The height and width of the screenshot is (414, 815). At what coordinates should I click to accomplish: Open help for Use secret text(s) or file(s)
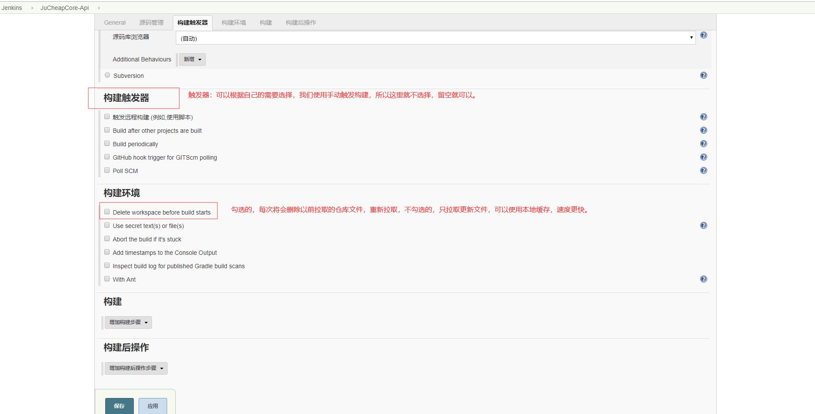tap(703, 225)
